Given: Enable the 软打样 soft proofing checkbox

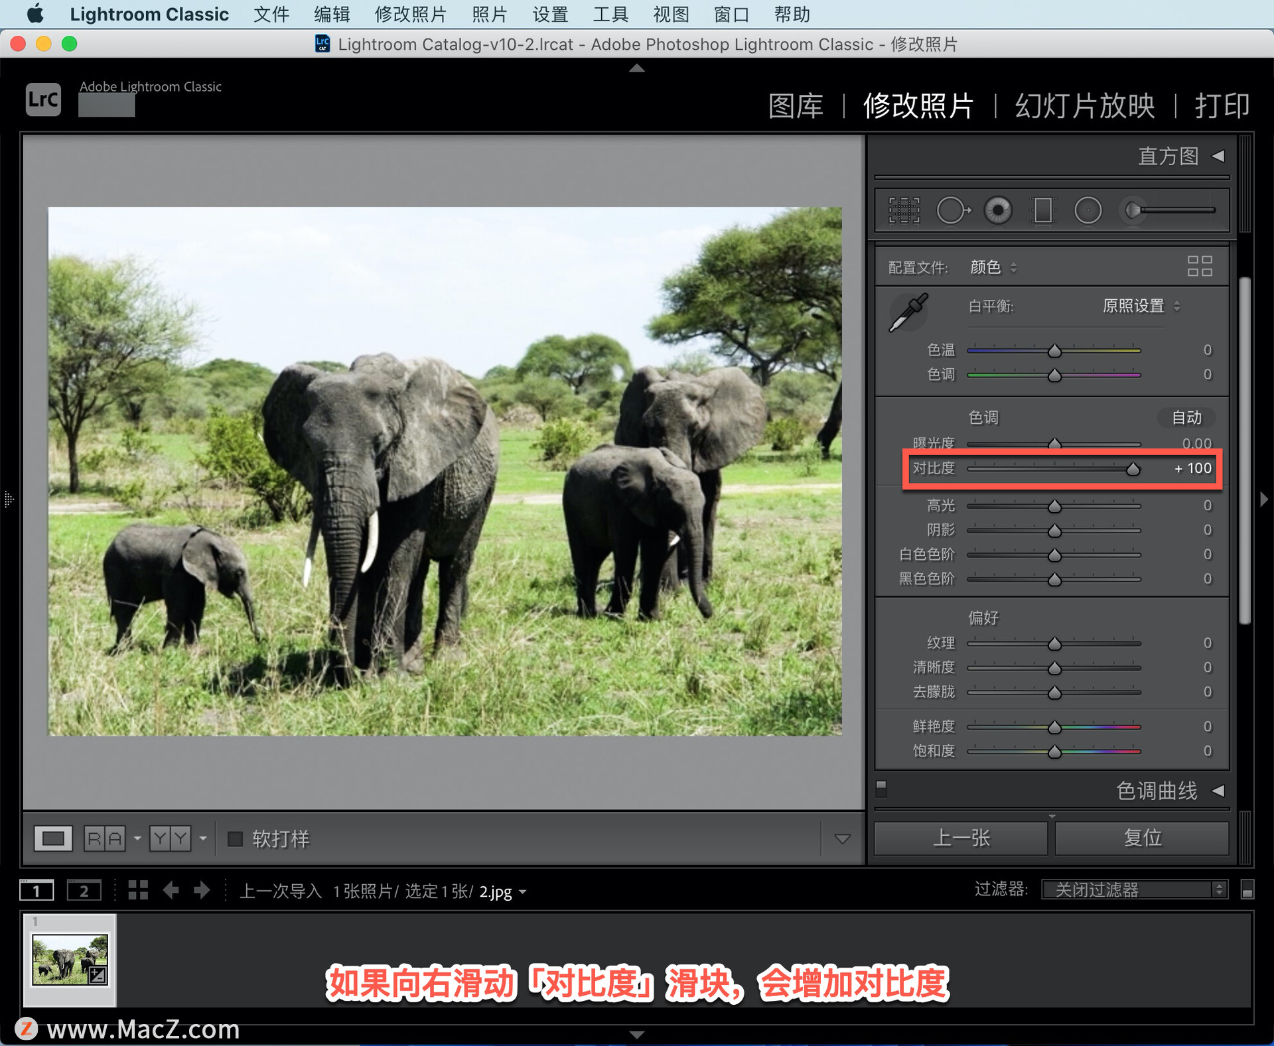Looking at the screenshot, I should click(235, 839).
